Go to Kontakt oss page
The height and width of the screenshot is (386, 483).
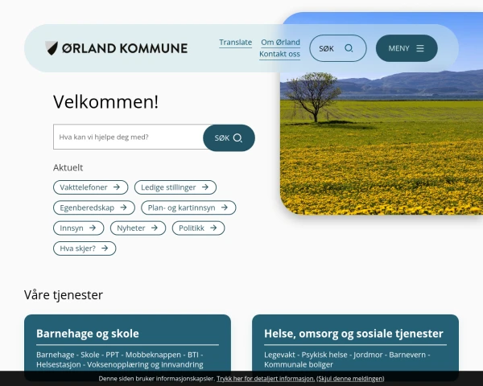(279, 54)
